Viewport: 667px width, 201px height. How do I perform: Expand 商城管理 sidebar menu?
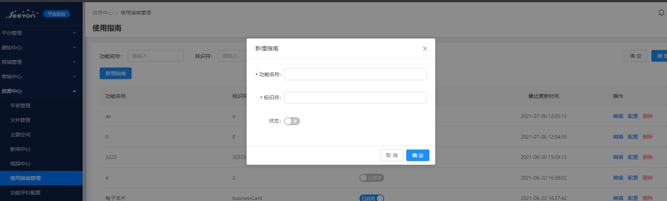(x=41, y=62)
